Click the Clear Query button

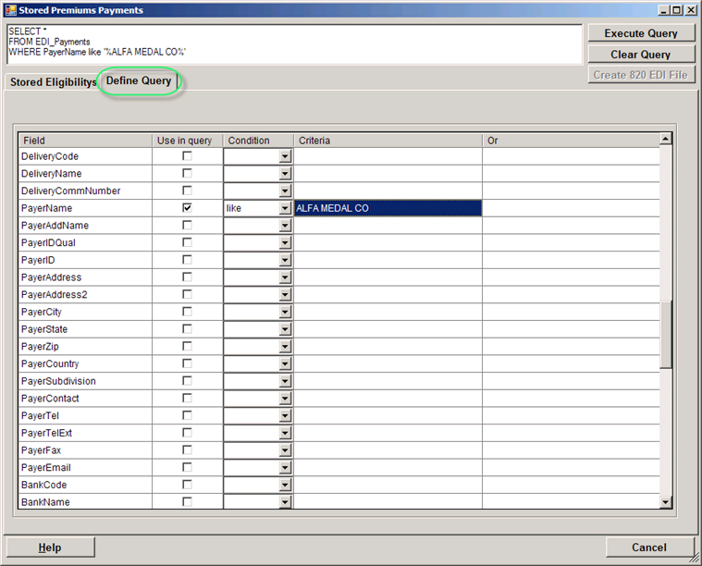pos(642,55)
